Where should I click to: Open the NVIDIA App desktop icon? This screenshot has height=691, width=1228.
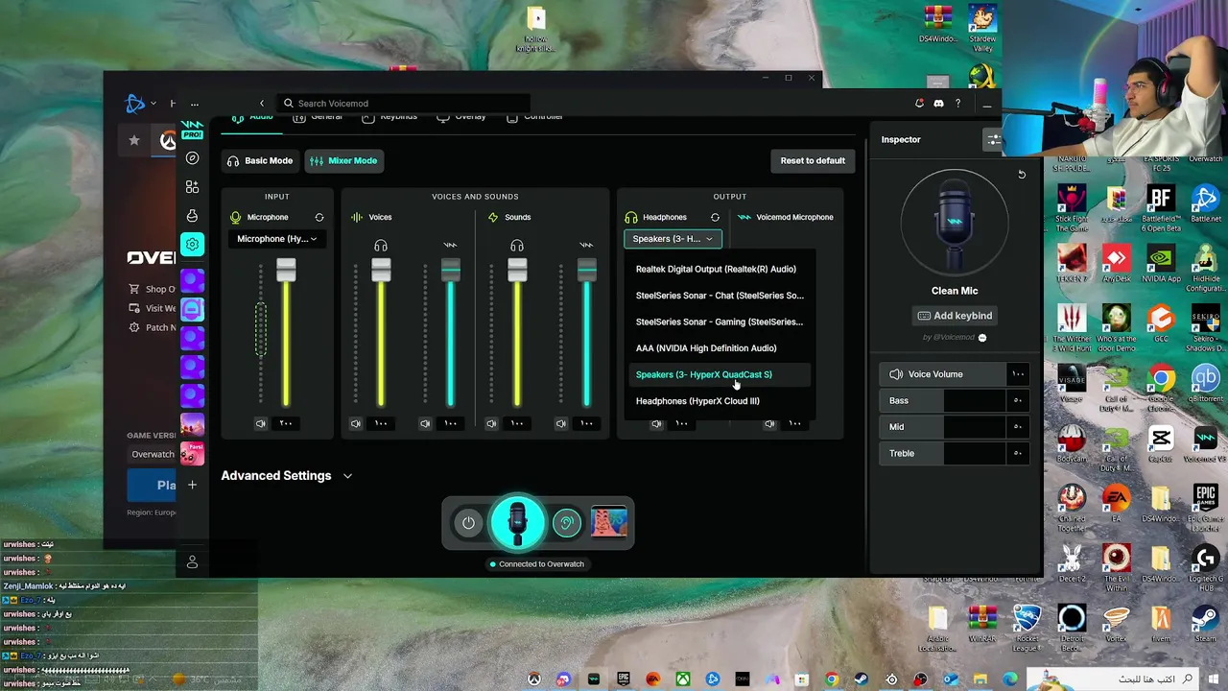point(1161,264)
